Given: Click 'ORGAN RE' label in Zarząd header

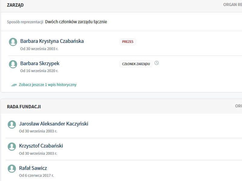Looking at the screenshot, I should tap(233, 5).
